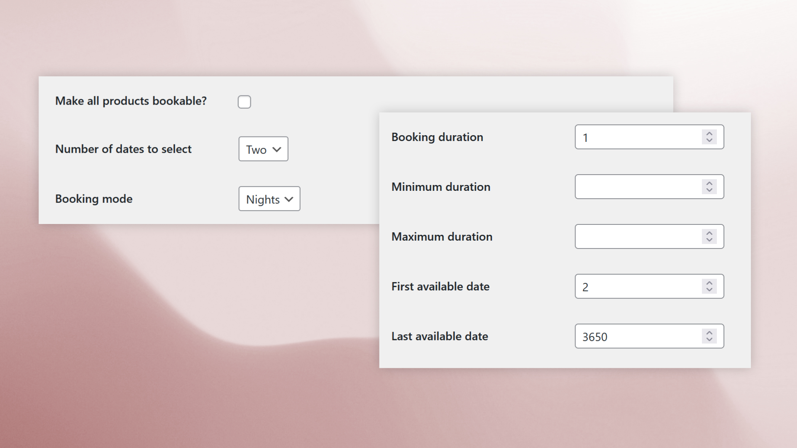Increment the First available date value
This screenshot has width=797, height=448.
[x=709, y=283]
